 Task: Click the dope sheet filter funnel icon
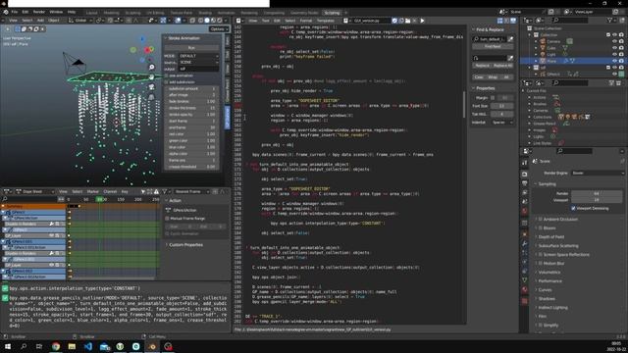point(165,192)
